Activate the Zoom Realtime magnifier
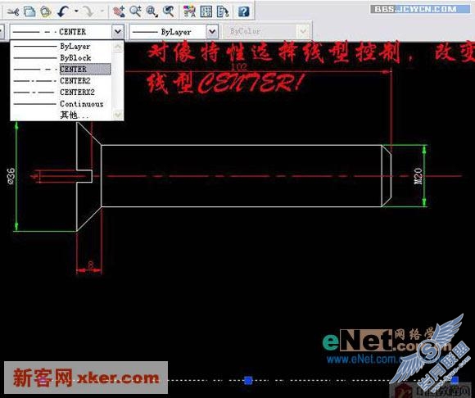Viewport: 475px width, 398px height. coord(135,11)
